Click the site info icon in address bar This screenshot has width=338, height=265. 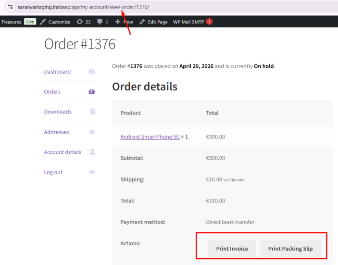[x=10, y=7]
